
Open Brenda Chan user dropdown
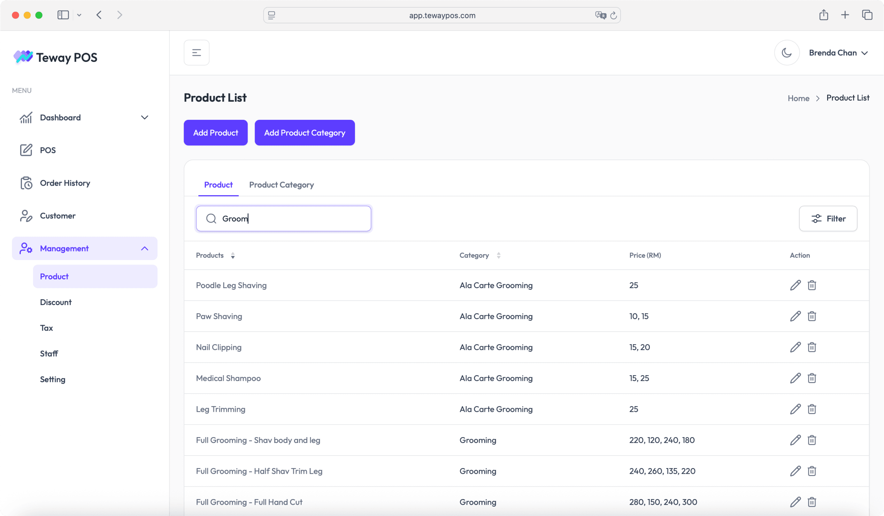click(838, 53)
